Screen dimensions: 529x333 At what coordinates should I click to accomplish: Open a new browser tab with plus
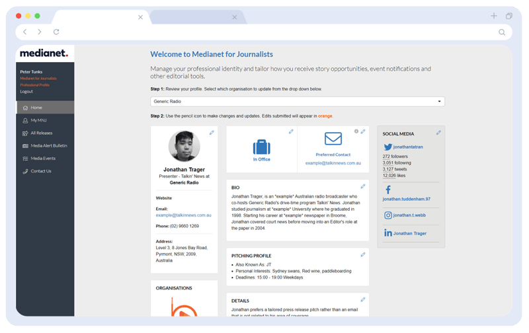click(493, 16)
